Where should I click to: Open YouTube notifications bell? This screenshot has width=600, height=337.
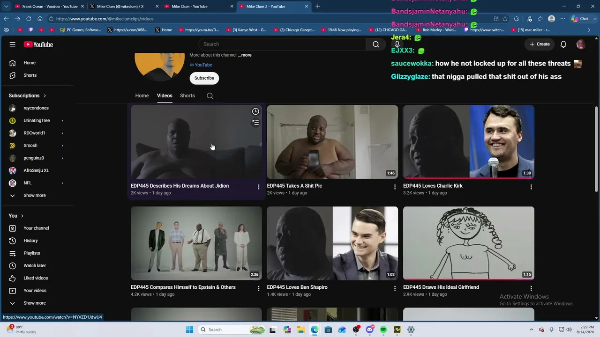[563, 44]
